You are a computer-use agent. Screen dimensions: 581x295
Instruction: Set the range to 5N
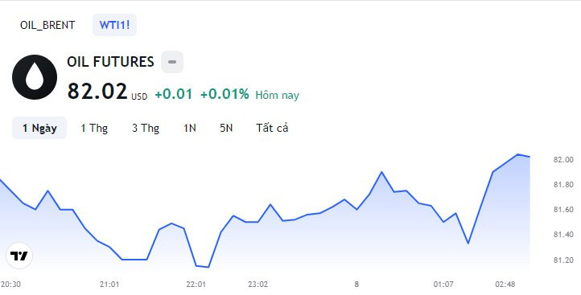click(226, 128)
